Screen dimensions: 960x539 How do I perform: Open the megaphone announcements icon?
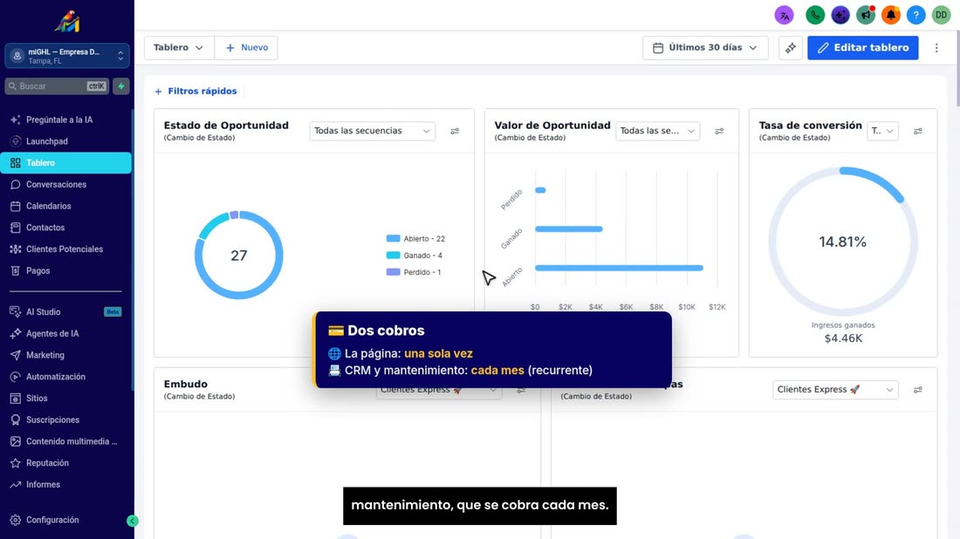865,15
